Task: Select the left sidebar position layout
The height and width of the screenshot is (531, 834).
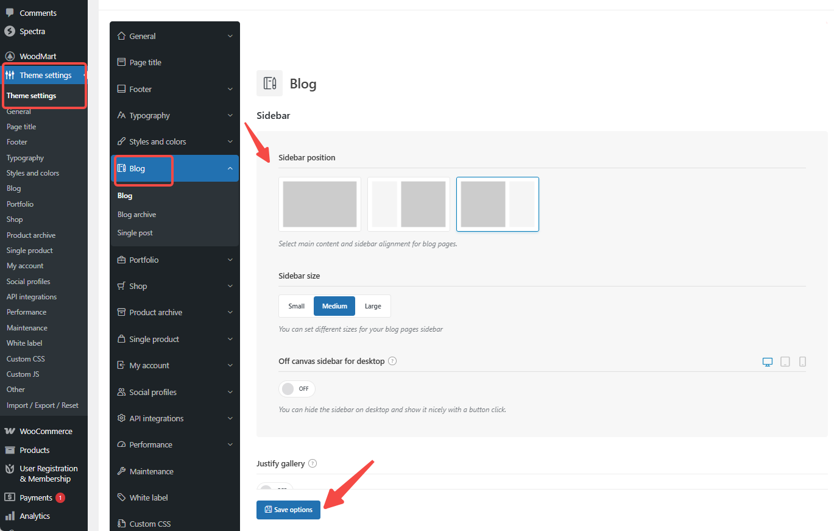Action: pos(408,204)
